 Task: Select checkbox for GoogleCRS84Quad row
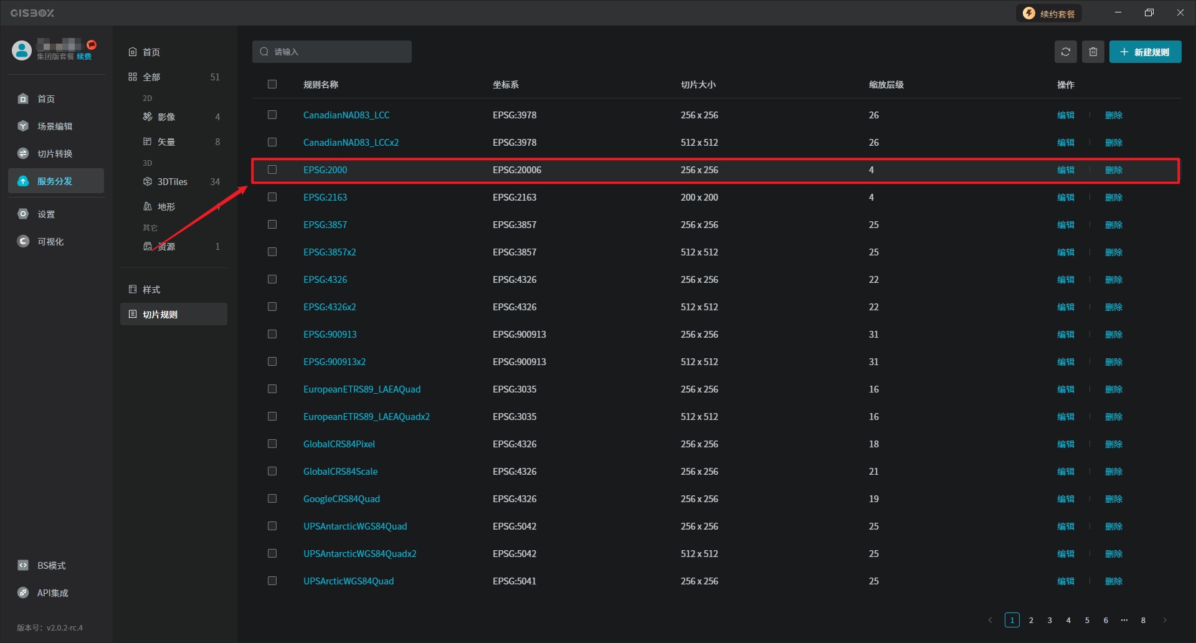tap(272, 498)
